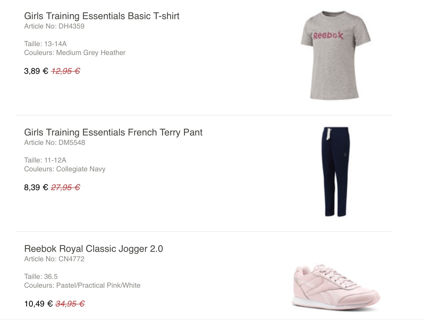Open the Girls Training Essentials Basic T-shirt title
Screen dimensions: 424x320
pyautogui.click(x=101, y=16)
